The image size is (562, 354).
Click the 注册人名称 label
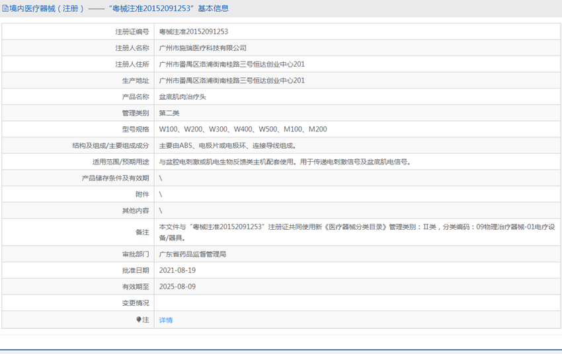pyautogui.click(x=132, y=48)
